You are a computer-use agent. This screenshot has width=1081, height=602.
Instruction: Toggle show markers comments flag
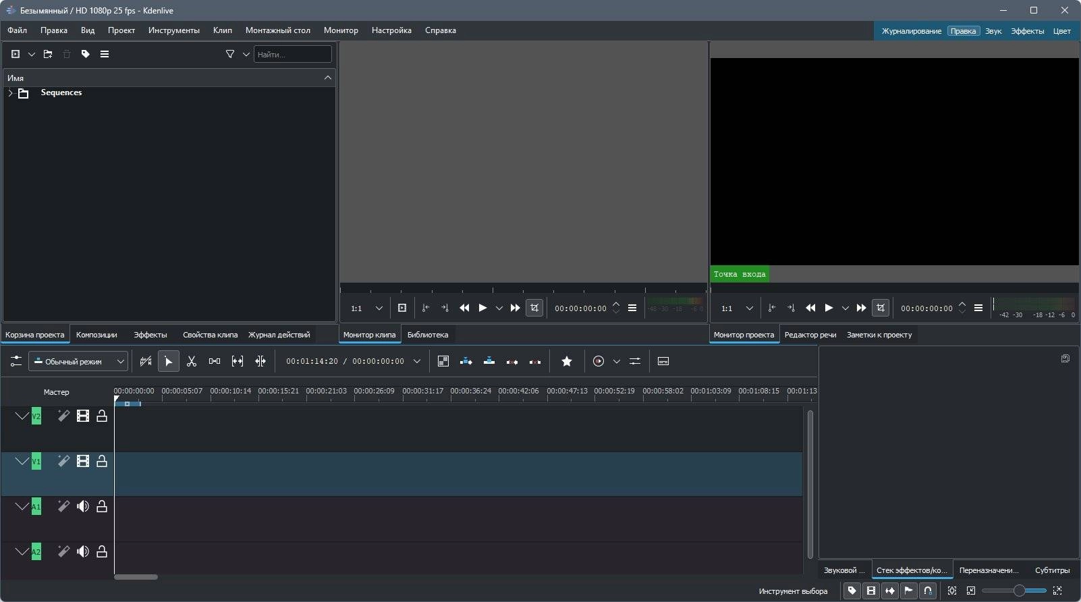coord(909,591)
